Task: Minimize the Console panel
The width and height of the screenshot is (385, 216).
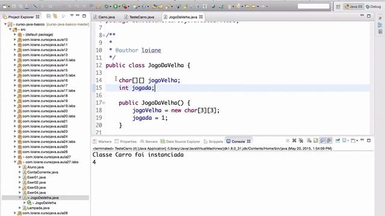Action: 362,140
